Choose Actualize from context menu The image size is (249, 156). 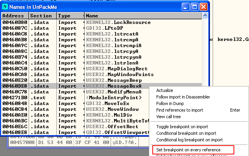pyautogui.click(x=165, y=90)
